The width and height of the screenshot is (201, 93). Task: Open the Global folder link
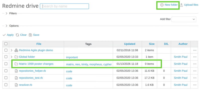[27, 57]
